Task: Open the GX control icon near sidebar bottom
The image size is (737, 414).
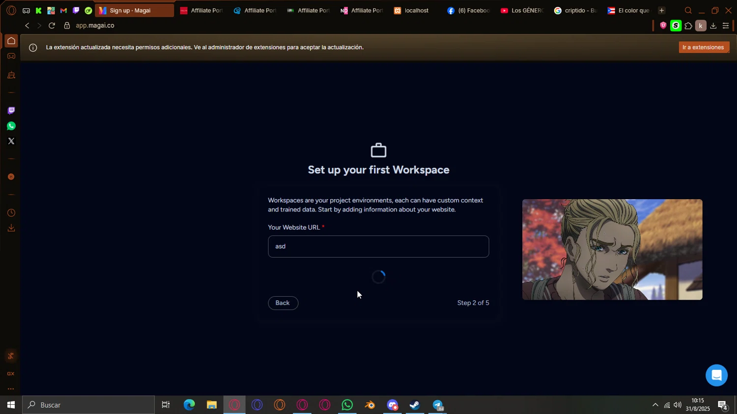Action: 11,356
